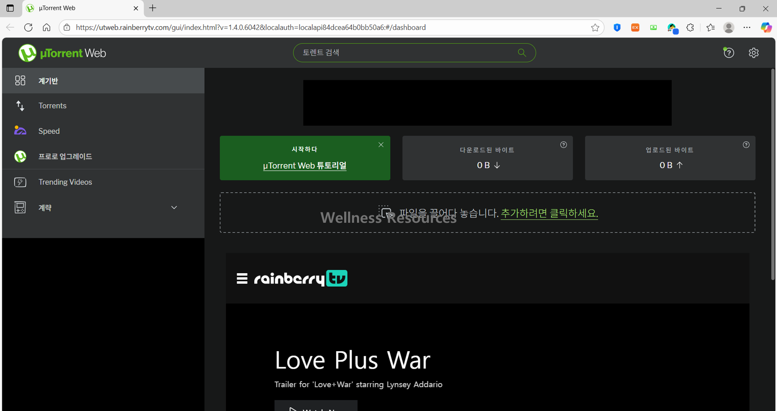Open the Bitwarden shield extension icon
Screen dimensions: 777x411
click(x=617, y=28)
